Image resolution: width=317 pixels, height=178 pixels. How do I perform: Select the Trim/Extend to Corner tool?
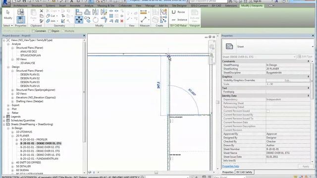104,20
